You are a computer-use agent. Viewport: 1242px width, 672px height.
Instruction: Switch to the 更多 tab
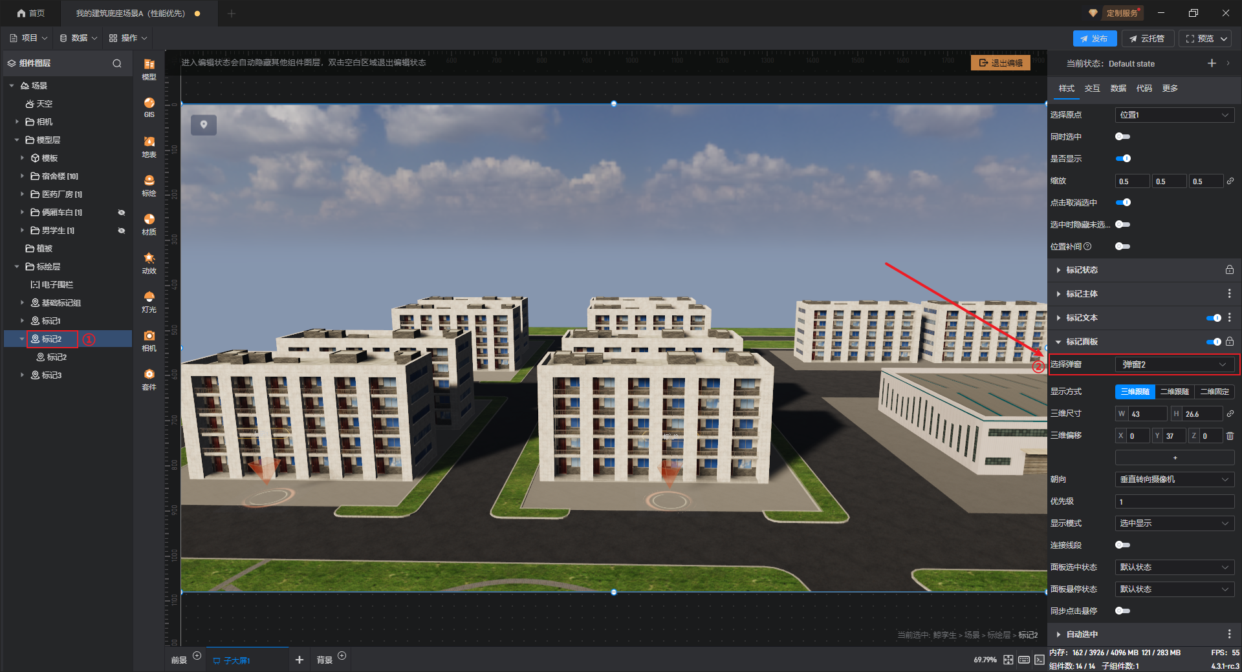[1170, 89]
